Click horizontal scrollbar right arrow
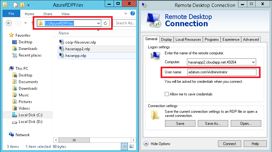Screen dimensions: 272x152 [133, 140]
